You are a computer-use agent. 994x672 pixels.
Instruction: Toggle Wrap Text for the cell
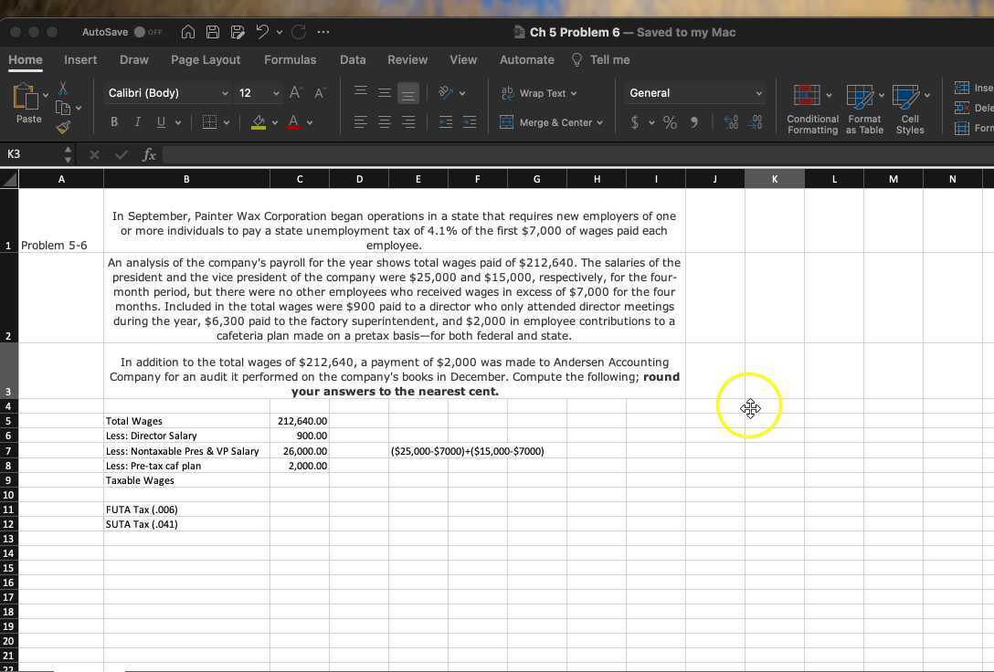click(539, 93)
